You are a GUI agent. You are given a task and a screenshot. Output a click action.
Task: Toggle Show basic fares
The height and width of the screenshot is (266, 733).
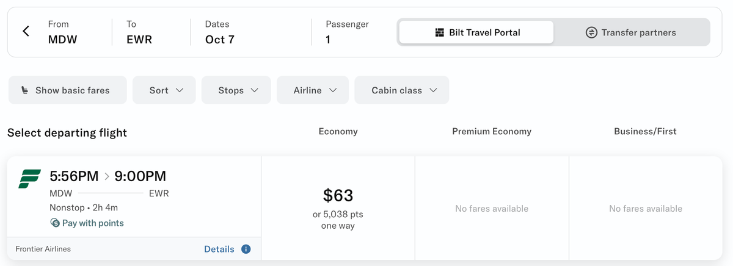tap(67, 90)
